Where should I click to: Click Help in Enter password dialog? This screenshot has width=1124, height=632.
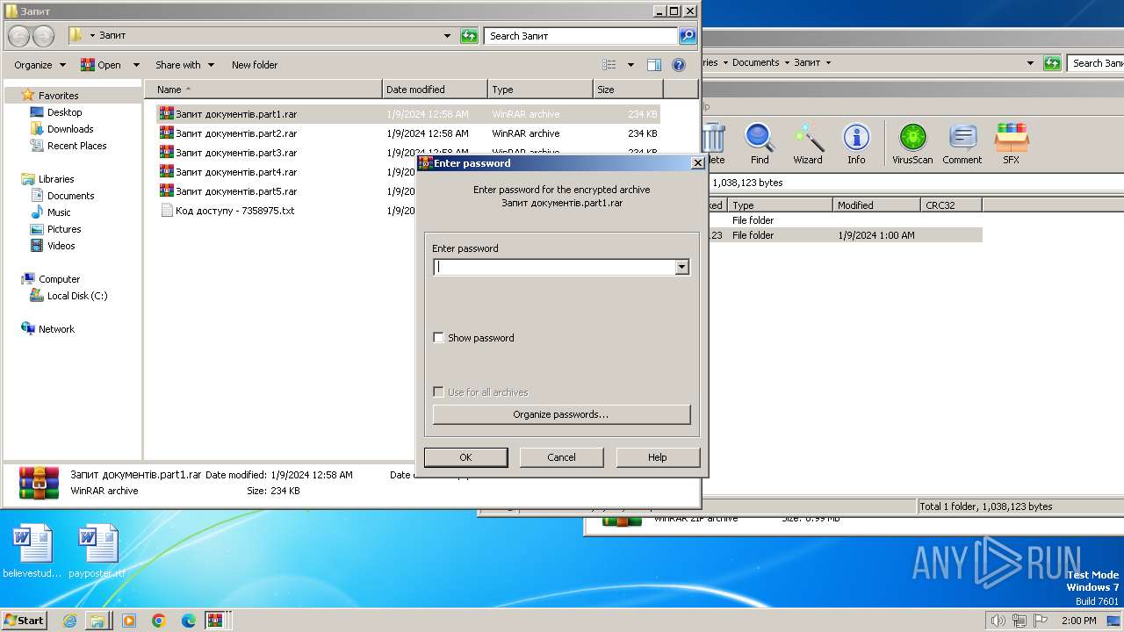[658, 457]
